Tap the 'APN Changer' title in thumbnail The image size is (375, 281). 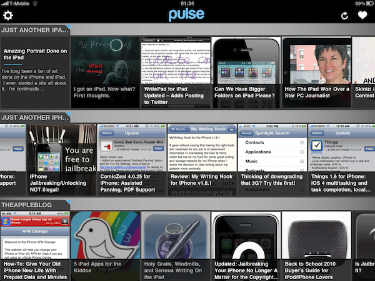click(35, 231)
